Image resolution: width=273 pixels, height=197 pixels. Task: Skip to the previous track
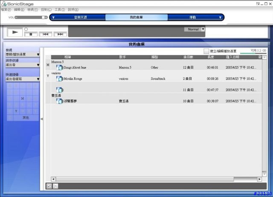click(x=46, y=34)
